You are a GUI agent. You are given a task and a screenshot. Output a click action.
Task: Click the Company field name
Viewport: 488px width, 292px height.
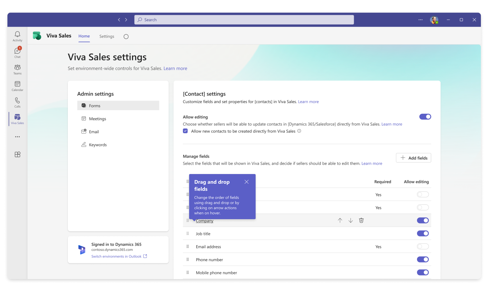coord(205,221)
